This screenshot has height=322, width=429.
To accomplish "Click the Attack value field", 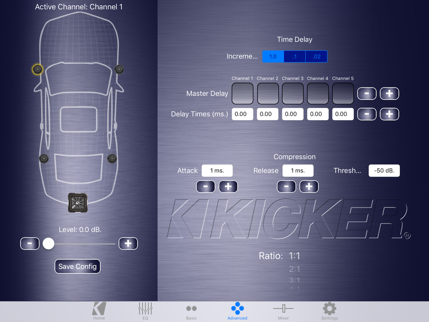I will point(217,170).
